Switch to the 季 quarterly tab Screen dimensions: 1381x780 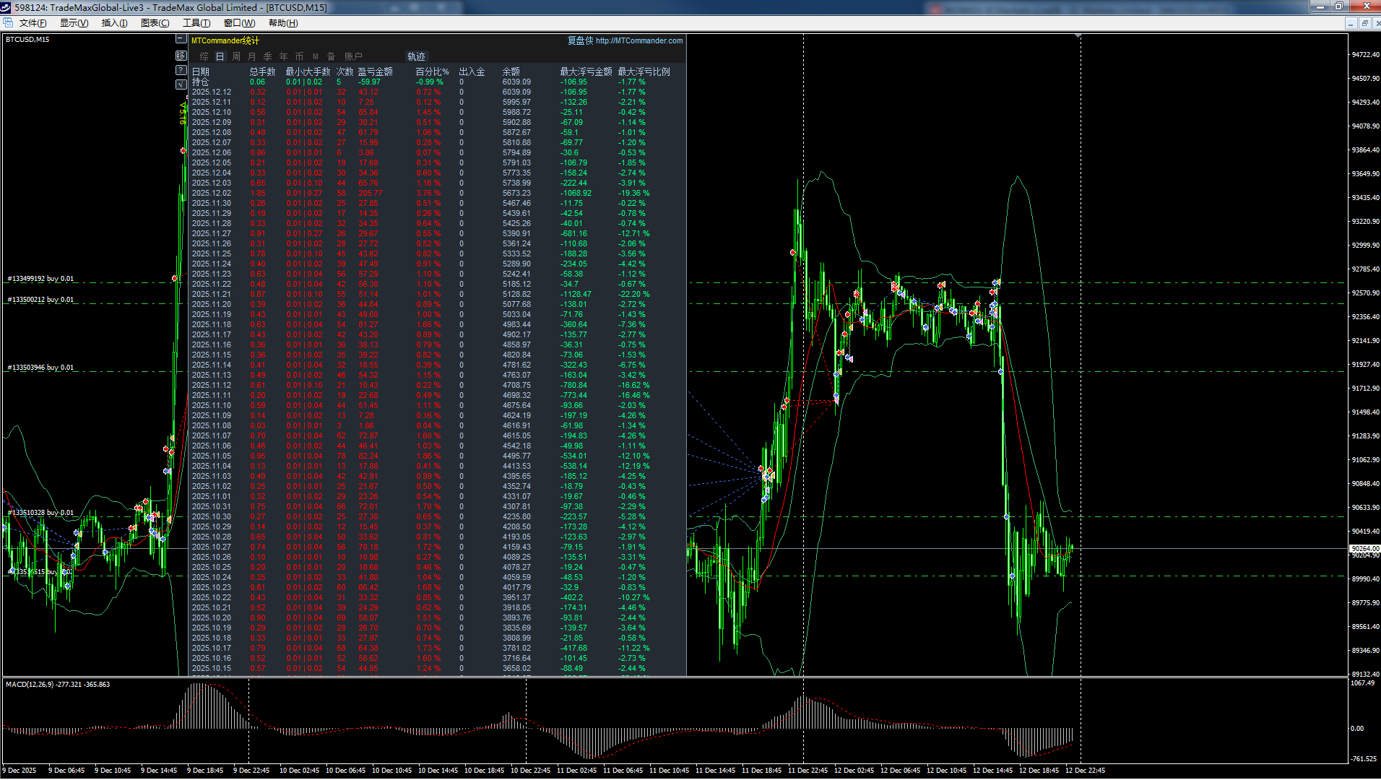[268, 56]
